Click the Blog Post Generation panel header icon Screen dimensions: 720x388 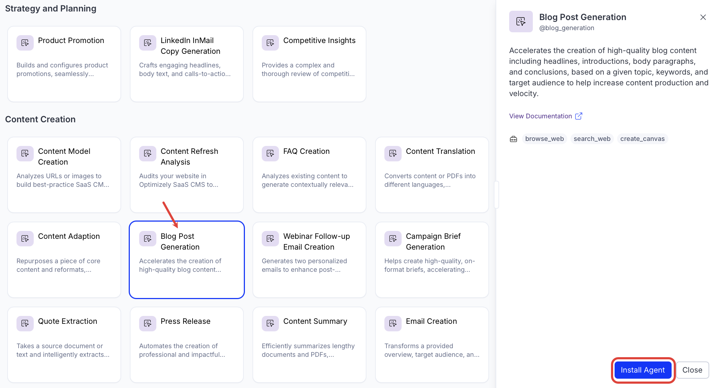point(521,22)
